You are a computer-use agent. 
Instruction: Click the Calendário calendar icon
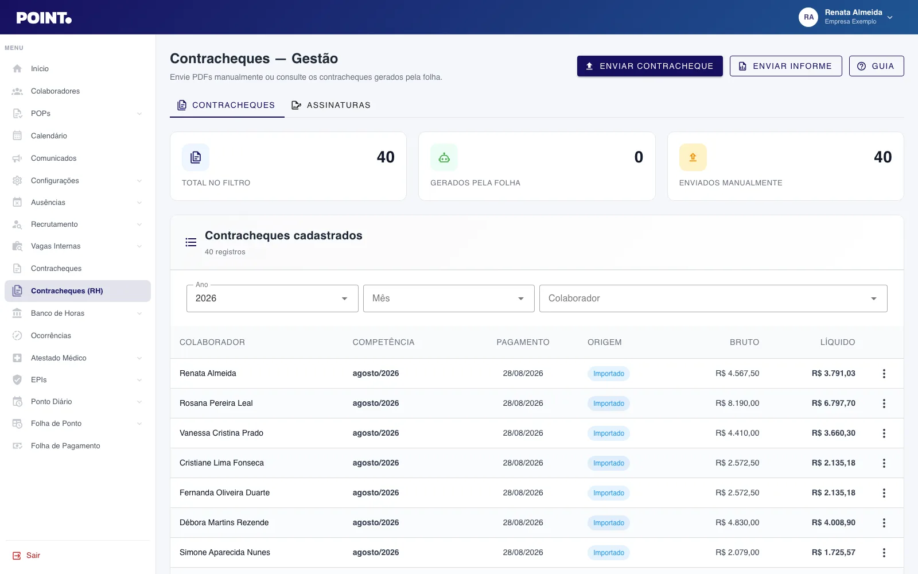click(x=17, y=136)
